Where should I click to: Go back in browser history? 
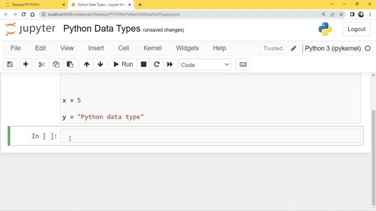[6, 14]
